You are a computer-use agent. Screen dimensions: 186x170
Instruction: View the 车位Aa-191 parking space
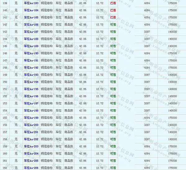click(x=31, y=60)
